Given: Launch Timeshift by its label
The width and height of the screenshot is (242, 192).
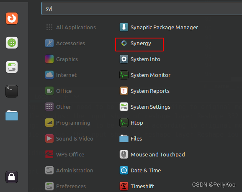Looking at the screenshot, I should 142,186.
